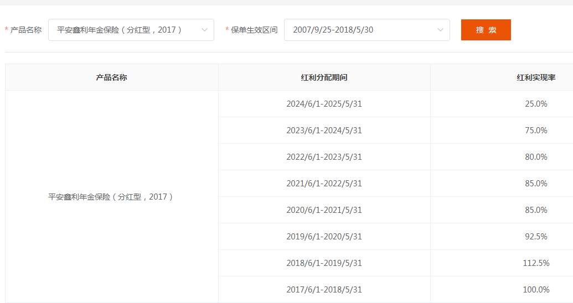
Task: Select period cell 2019/6/1-2020/5/31
Action: 324,237
